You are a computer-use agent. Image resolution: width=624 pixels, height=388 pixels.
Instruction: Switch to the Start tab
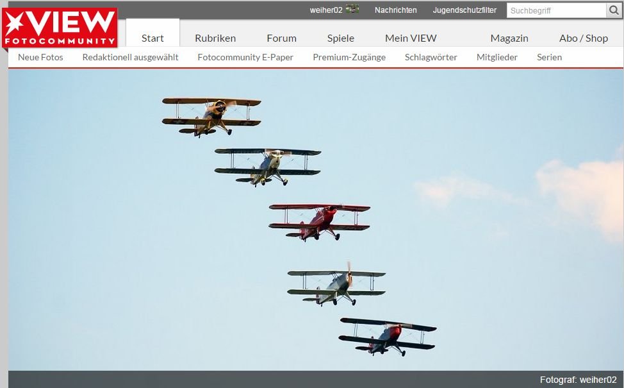152,38
